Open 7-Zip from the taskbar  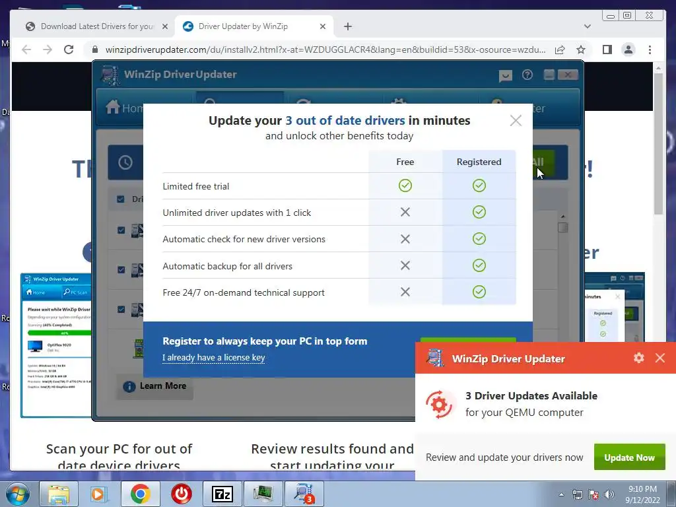click(222, 494)
